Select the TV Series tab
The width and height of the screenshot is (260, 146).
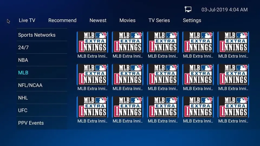(159, 20)
